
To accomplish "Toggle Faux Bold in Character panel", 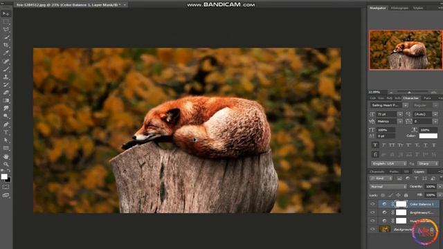I will 375,145.
